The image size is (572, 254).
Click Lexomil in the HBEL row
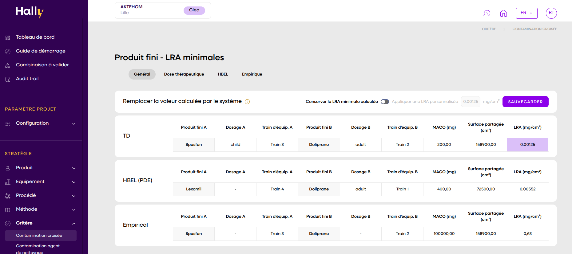tap(194, 189)
